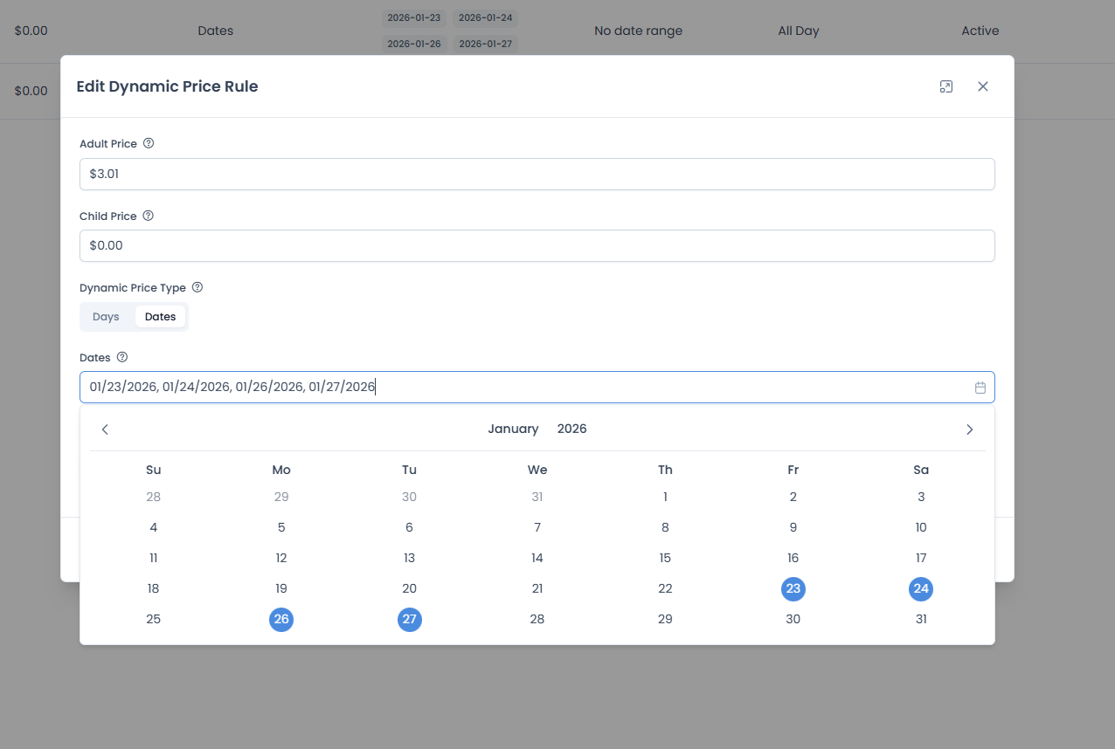Open the January month selector
Viewport: 1115px width, 749px height.
(513, 429)
